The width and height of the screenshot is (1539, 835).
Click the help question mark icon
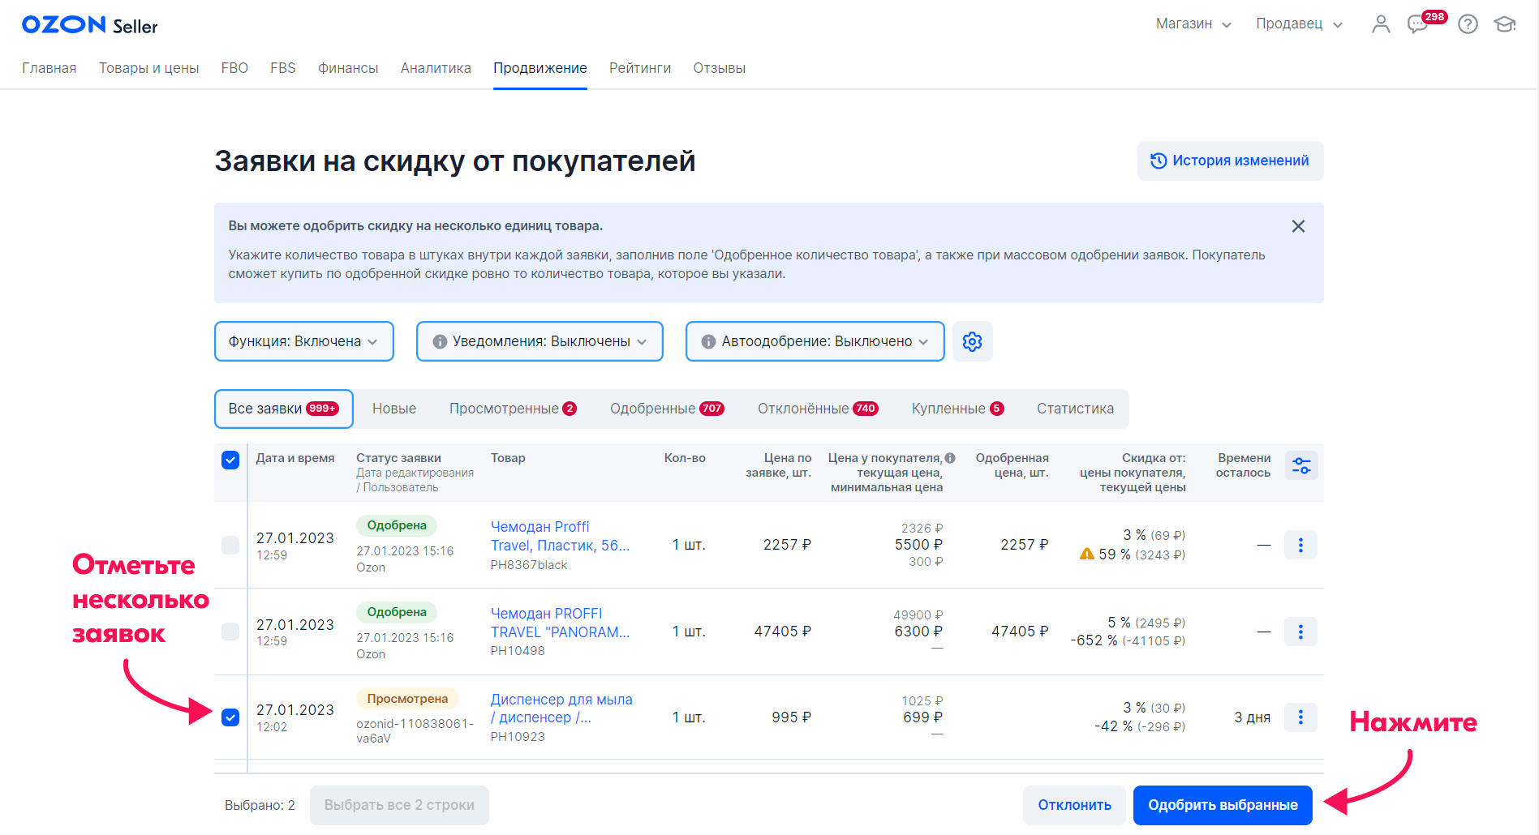click(x=1468, y=24)
